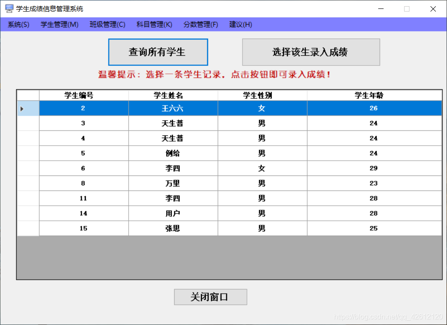This screenshot has width=447, height=325.
Task: Click the 选择该生录入成绩 button
Action: (x=311, y=52)
